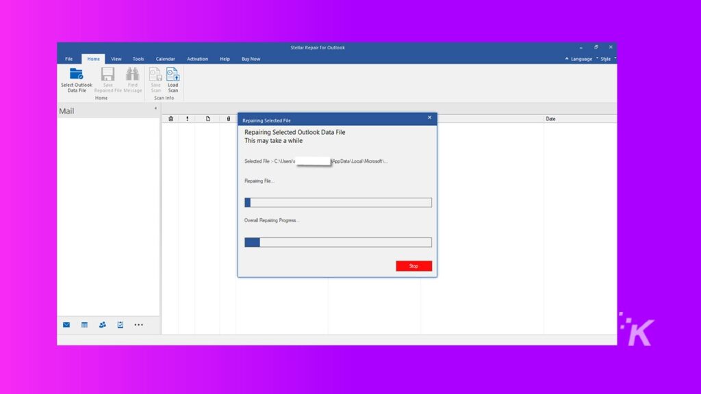This screenshot has width=701, height=394.
Task: Click the Mail pane heading
Action: tap(66, 111)
